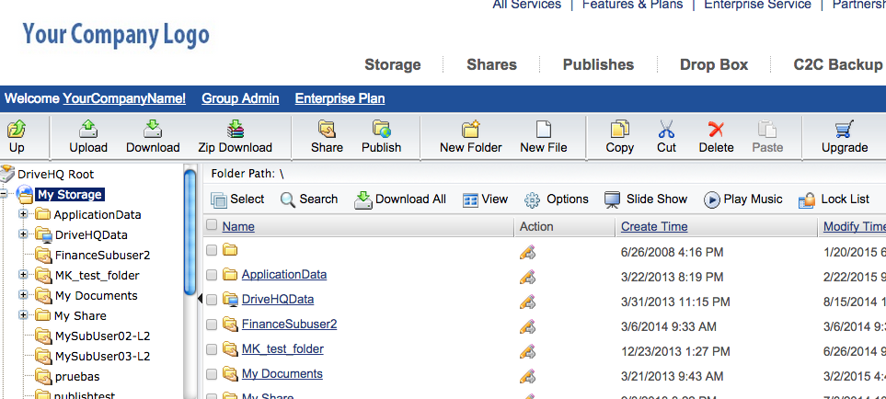Click the folder tree vertical scrollbar

(190, 230)
